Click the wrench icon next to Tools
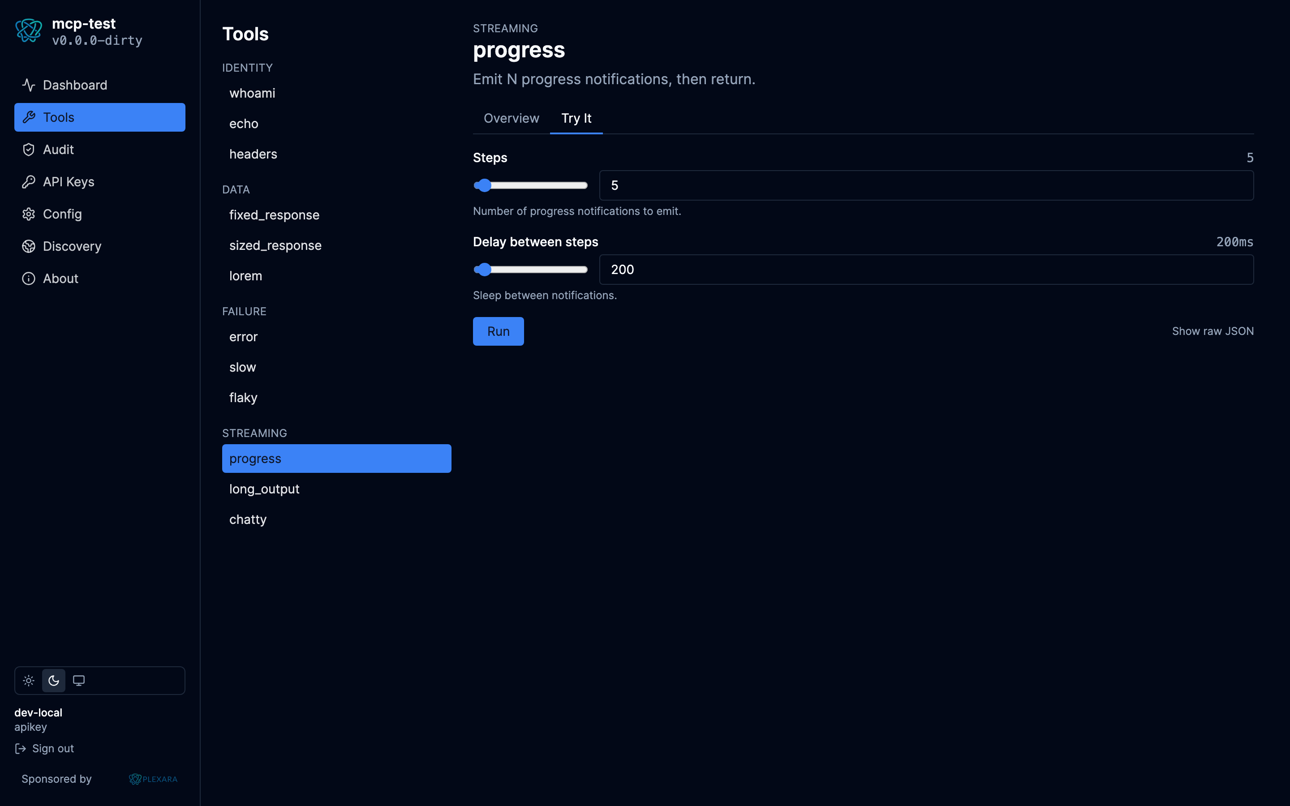This screenshot has width=1290, height=806. (x=29, y=117)
